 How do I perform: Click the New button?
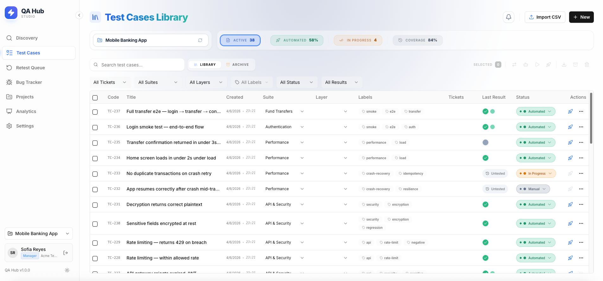click(x=581, y=17)
